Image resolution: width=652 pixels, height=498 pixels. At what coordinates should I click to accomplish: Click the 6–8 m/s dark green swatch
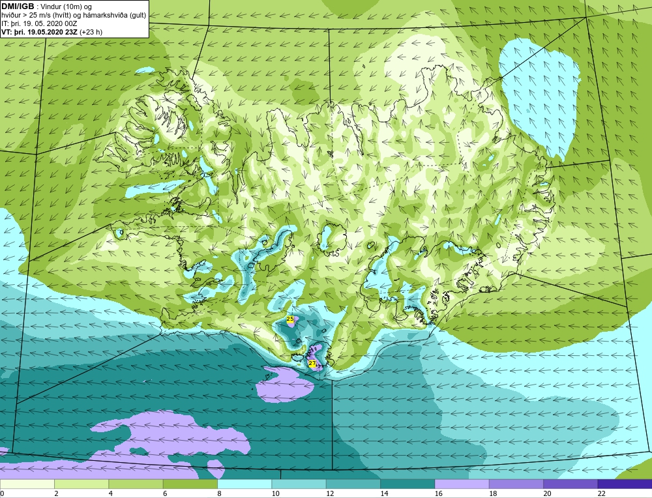tap(190, 484)
